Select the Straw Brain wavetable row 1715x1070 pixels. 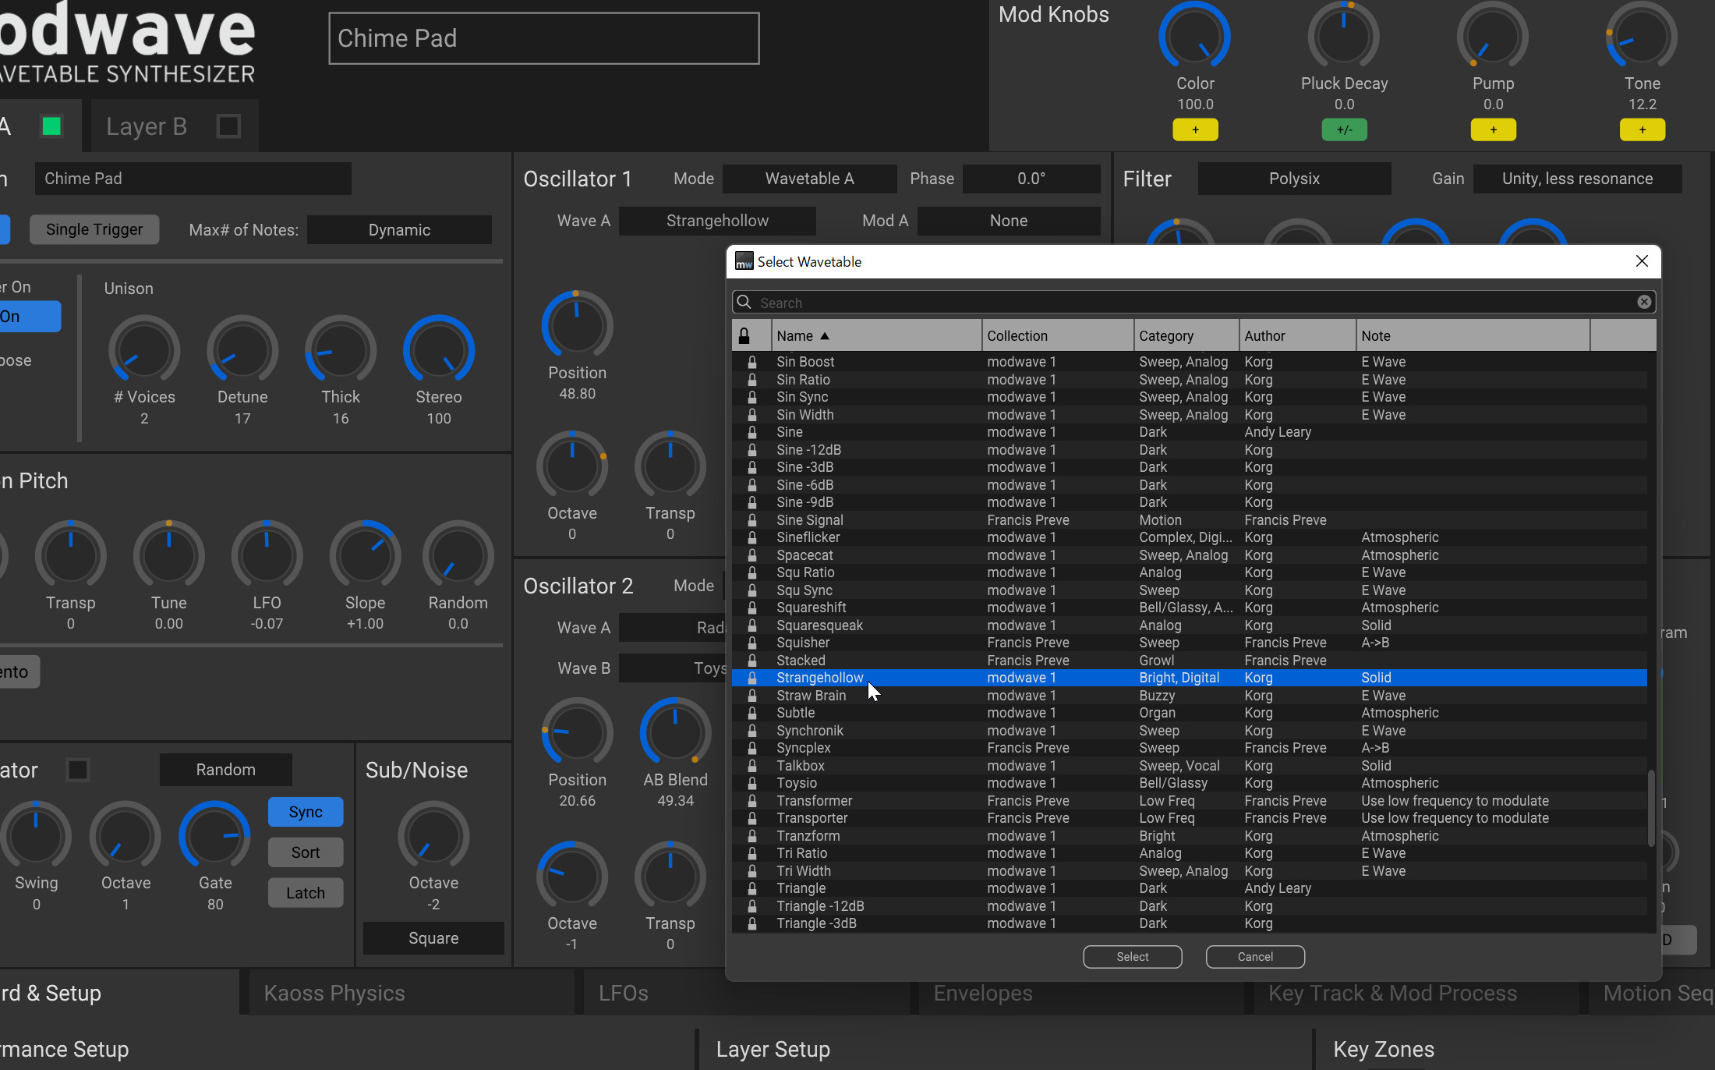coord(1190,696)
